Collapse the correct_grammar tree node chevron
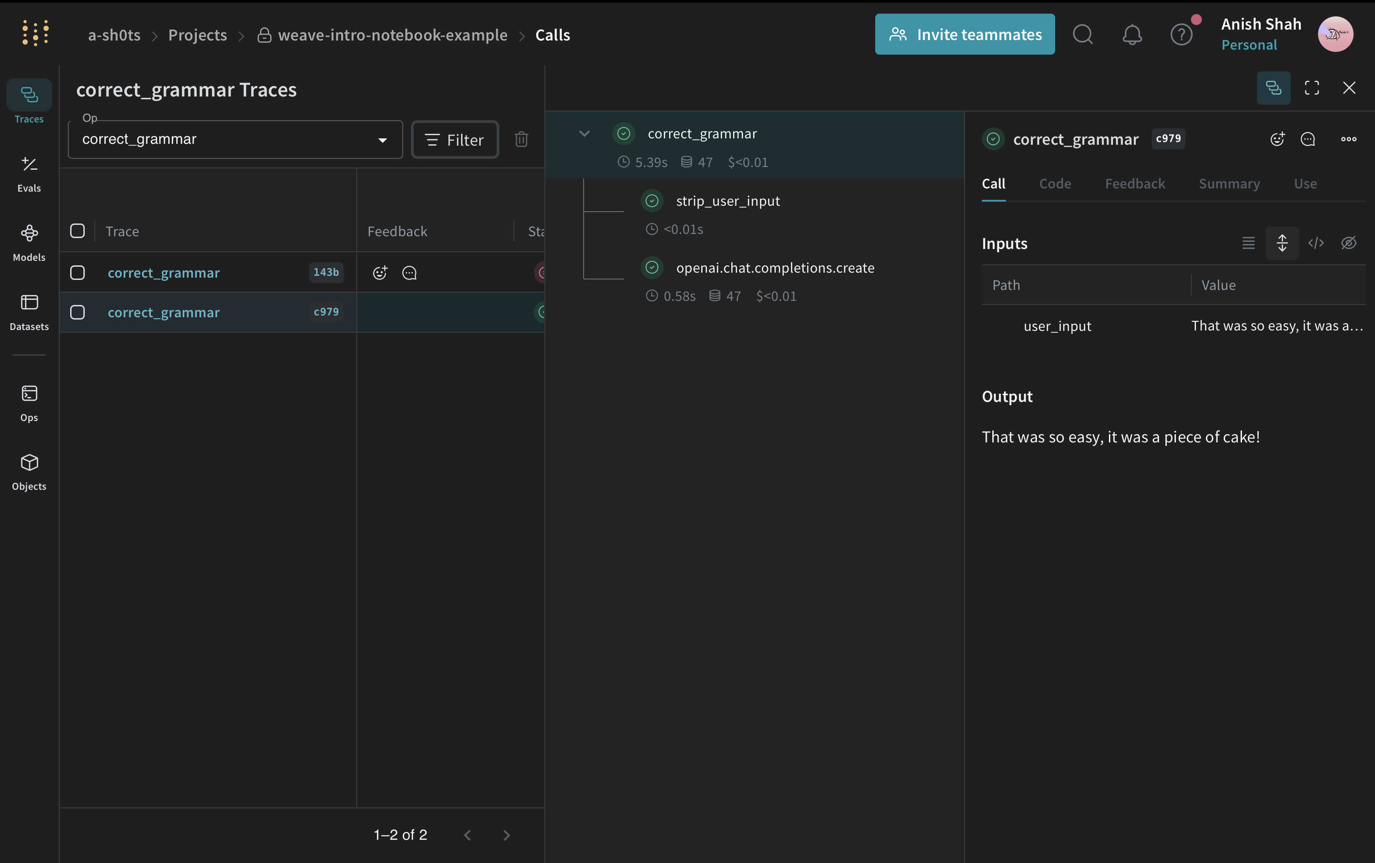The width and height of the screenshot is (1375, 863). [584, 133]
